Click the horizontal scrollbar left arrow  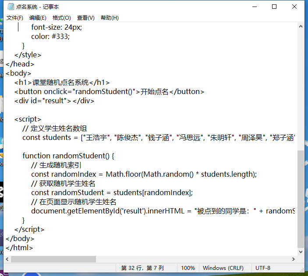pos(7,259)
